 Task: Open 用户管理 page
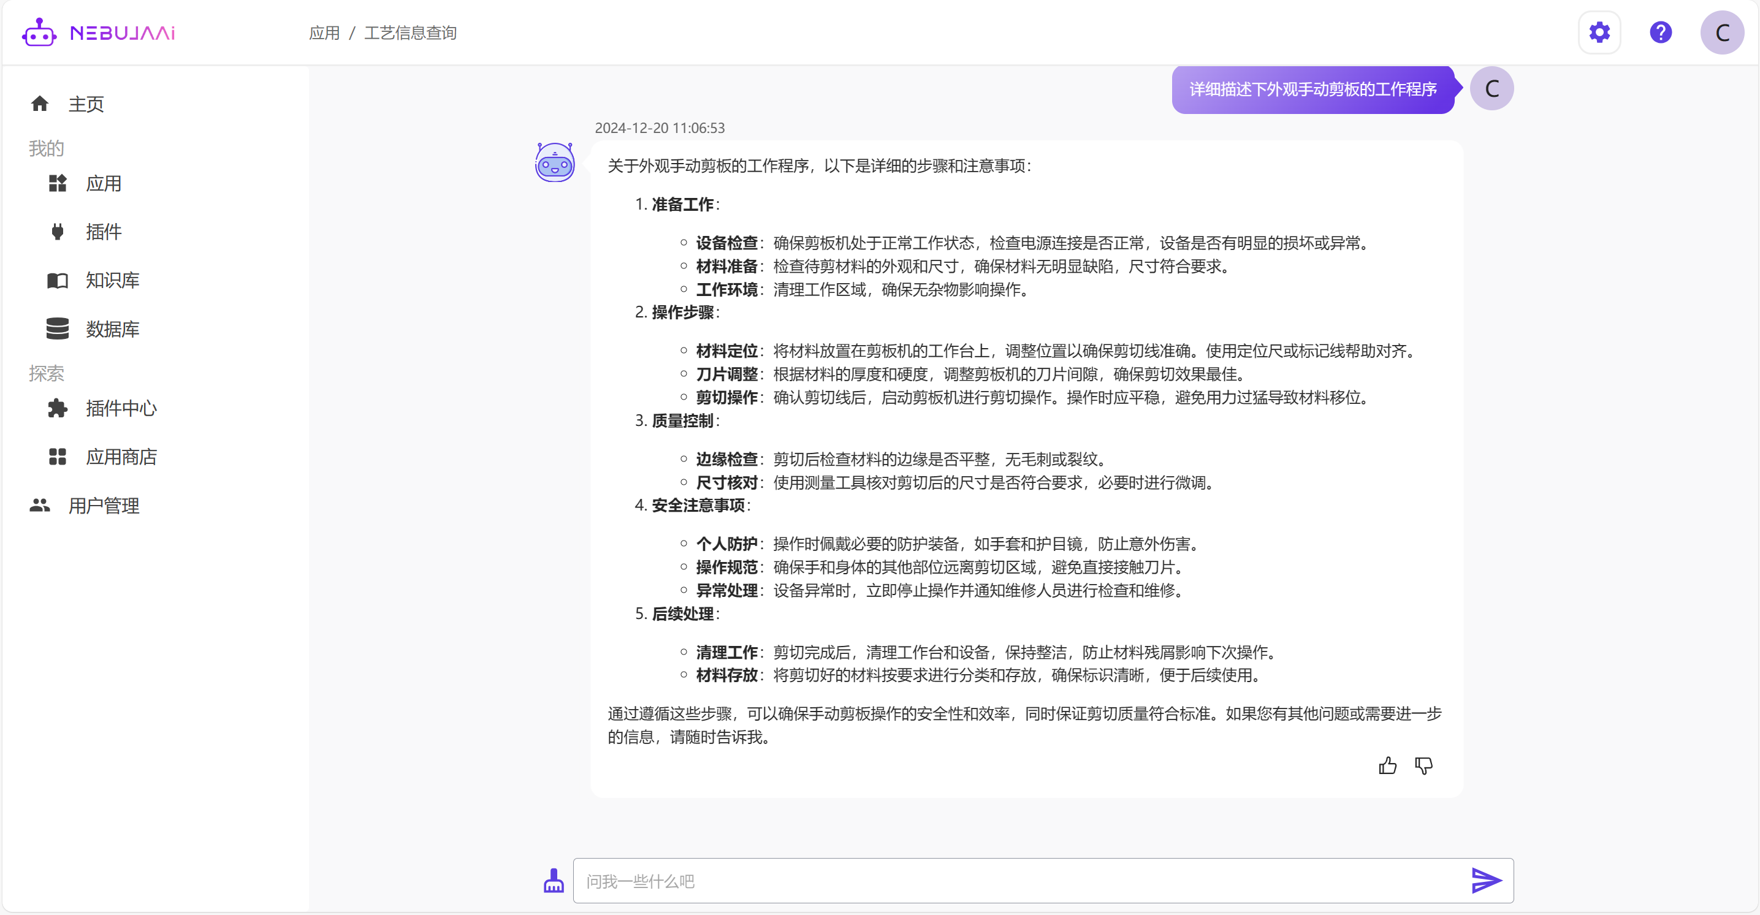103,505
